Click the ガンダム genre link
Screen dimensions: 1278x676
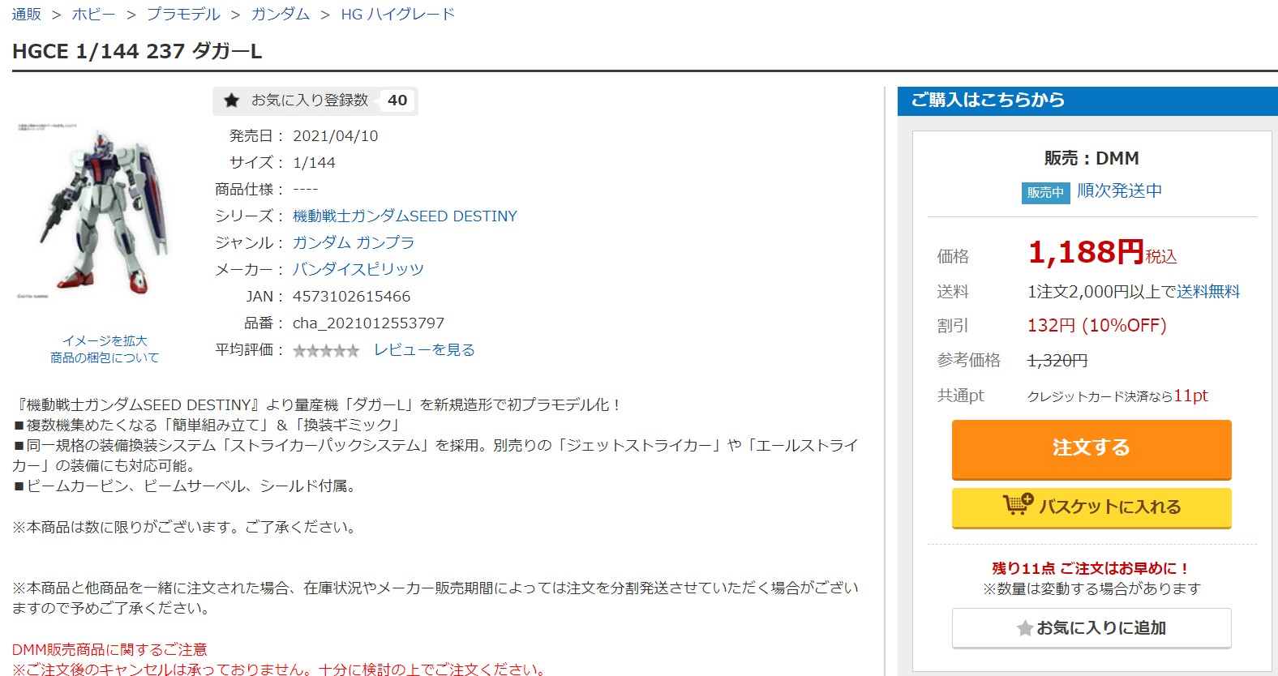[322, 243]
